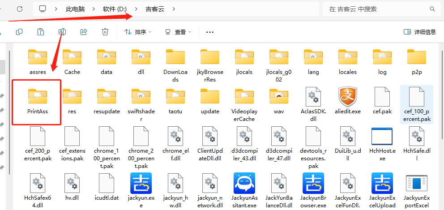Open the DownLoads folder

(175, 65)
